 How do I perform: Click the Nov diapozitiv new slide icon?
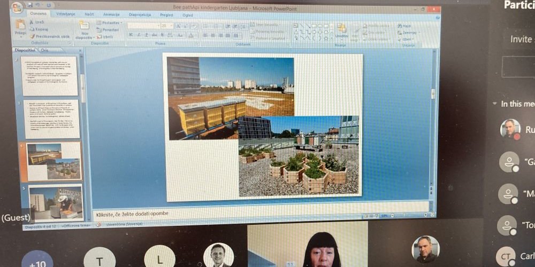[x=84, y=25]
